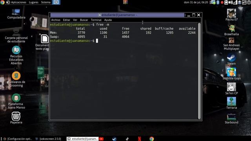Open terminal Ver menu
This screenshot has width=251, height=141.
[x=75, y=20]
